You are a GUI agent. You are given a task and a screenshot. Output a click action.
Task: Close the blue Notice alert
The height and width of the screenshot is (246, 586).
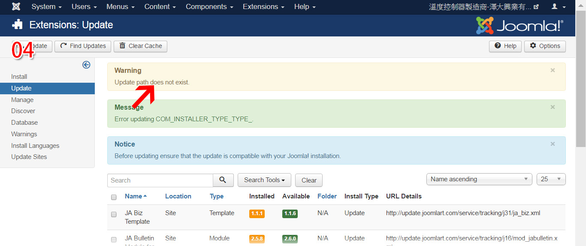(553, 144)
